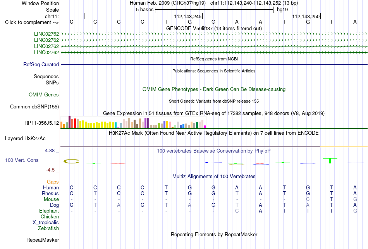Select the Rhesus species label
Image resolution: width=368 pixels, height=249 pixels.
click(50, 193)
